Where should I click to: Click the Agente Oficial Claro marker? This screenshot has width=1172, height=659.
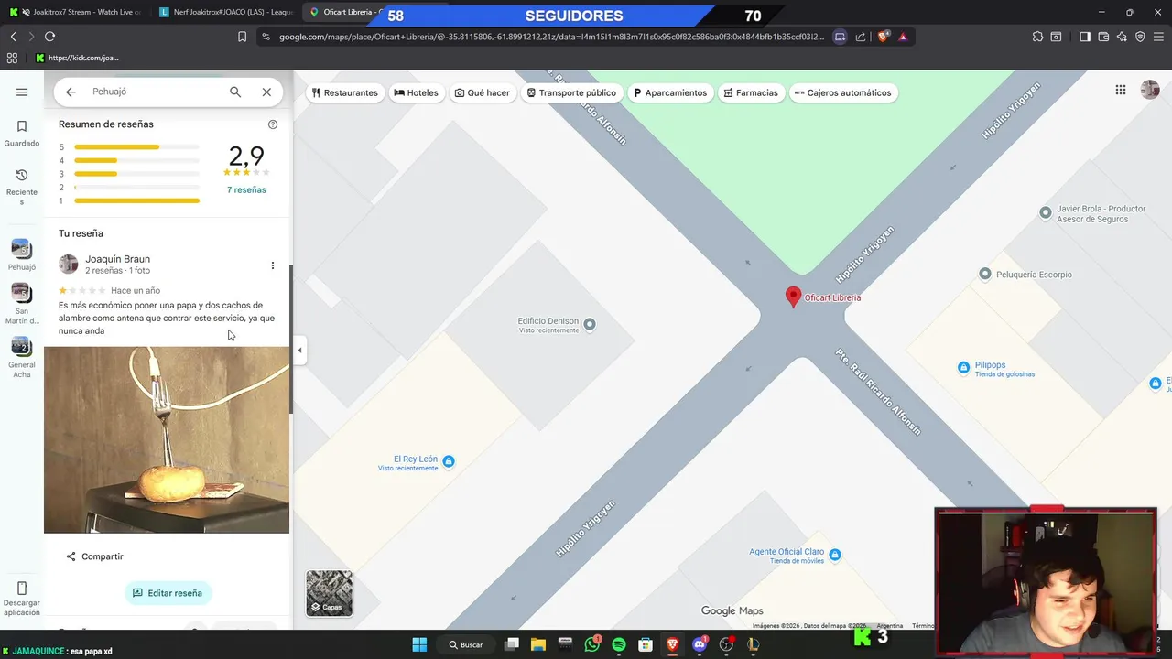tap(834, 555)
